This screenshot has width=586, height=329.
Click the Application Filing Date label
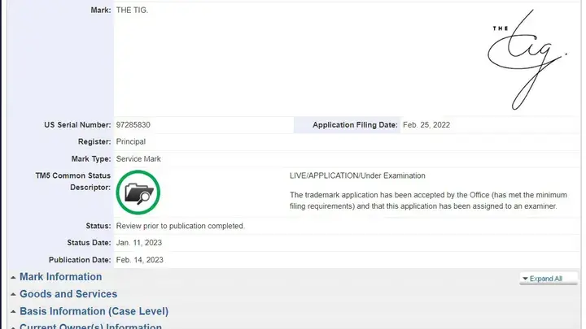pos(355,125)
